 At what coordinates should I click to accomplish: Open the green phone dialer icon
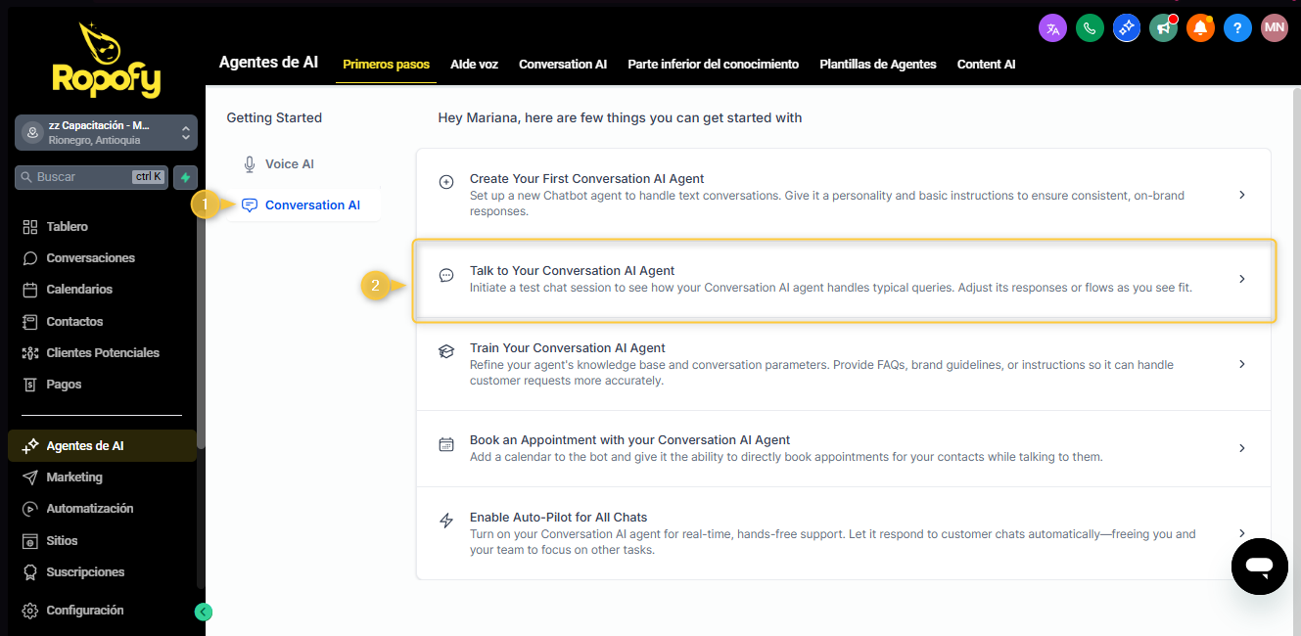tap(1090, 27)
